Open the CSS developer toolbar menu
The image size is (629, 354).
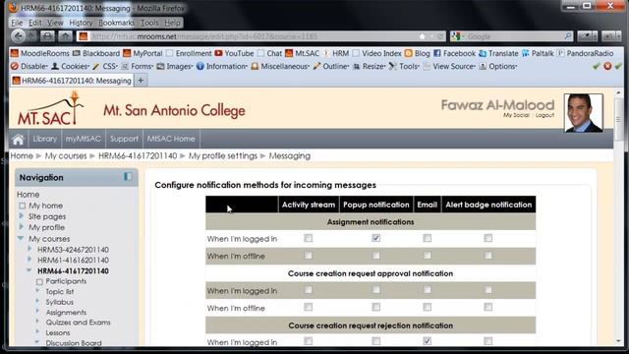pos(105,66)
